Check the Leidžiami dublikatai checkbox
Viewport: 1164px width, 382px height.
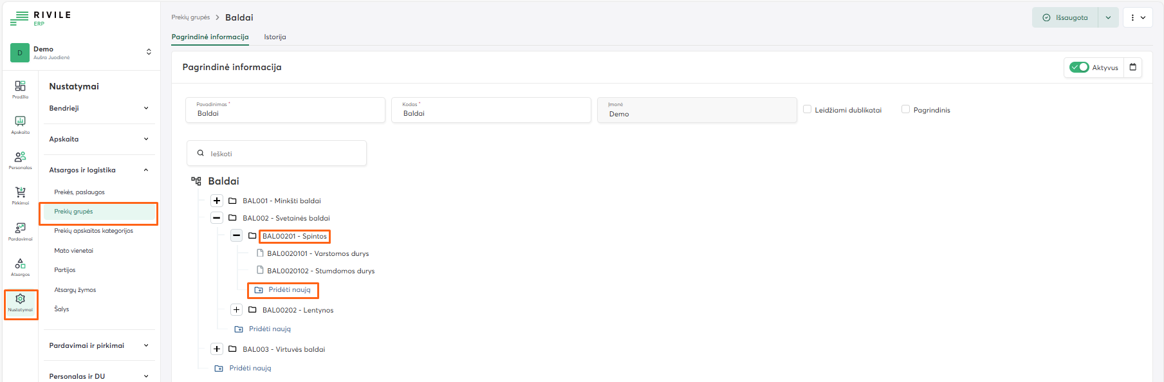808,109
